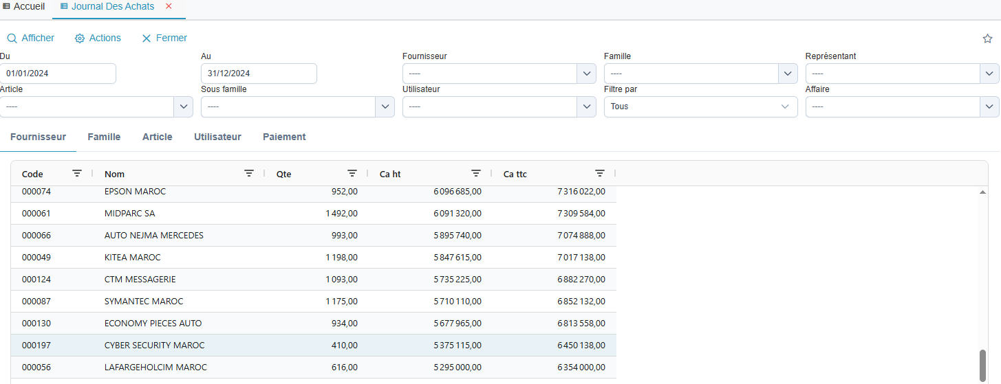
Task: Open the filter icon on Nom column
Action: click(249, 174)
